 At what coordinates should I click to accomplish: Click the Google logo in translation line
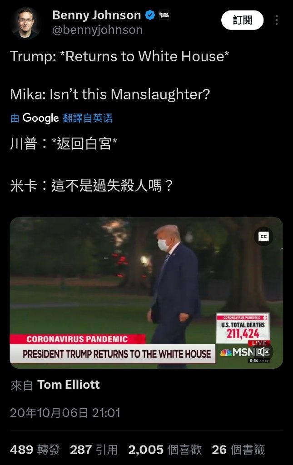40,118
